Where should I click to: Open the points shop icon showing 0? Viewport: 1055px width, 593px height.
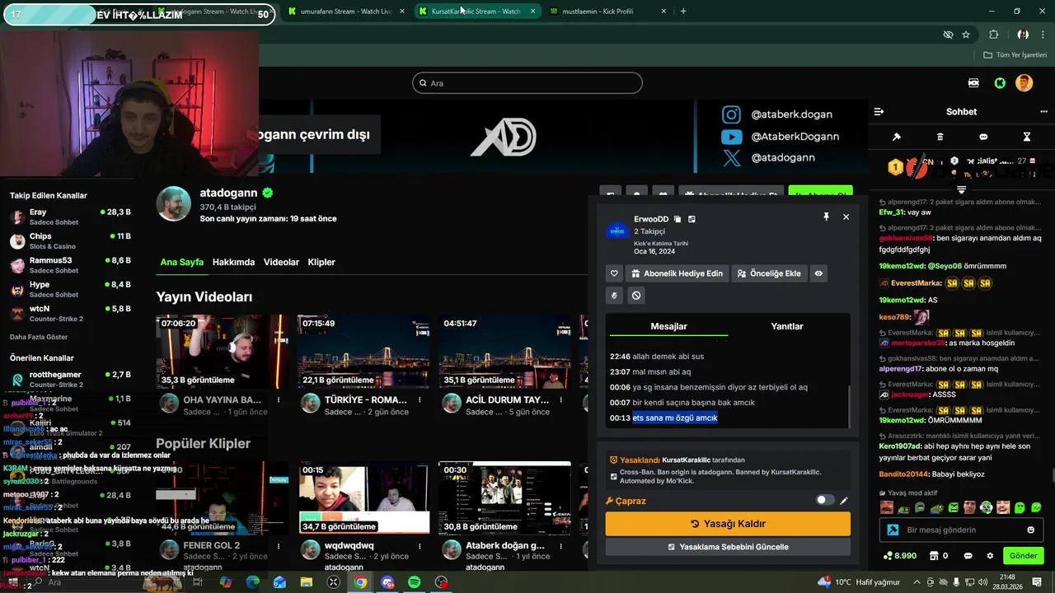pyautogui.click(x=938, y=556)
